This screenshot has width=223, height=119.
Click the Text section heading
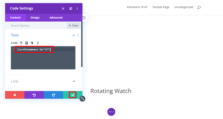pyautogui.click(x=15, y=35)
